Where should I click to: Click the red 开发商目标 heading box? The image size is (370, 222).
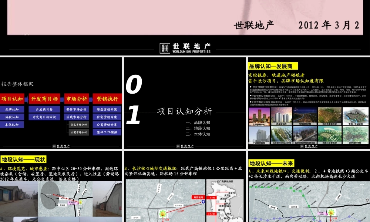[44, 99]
